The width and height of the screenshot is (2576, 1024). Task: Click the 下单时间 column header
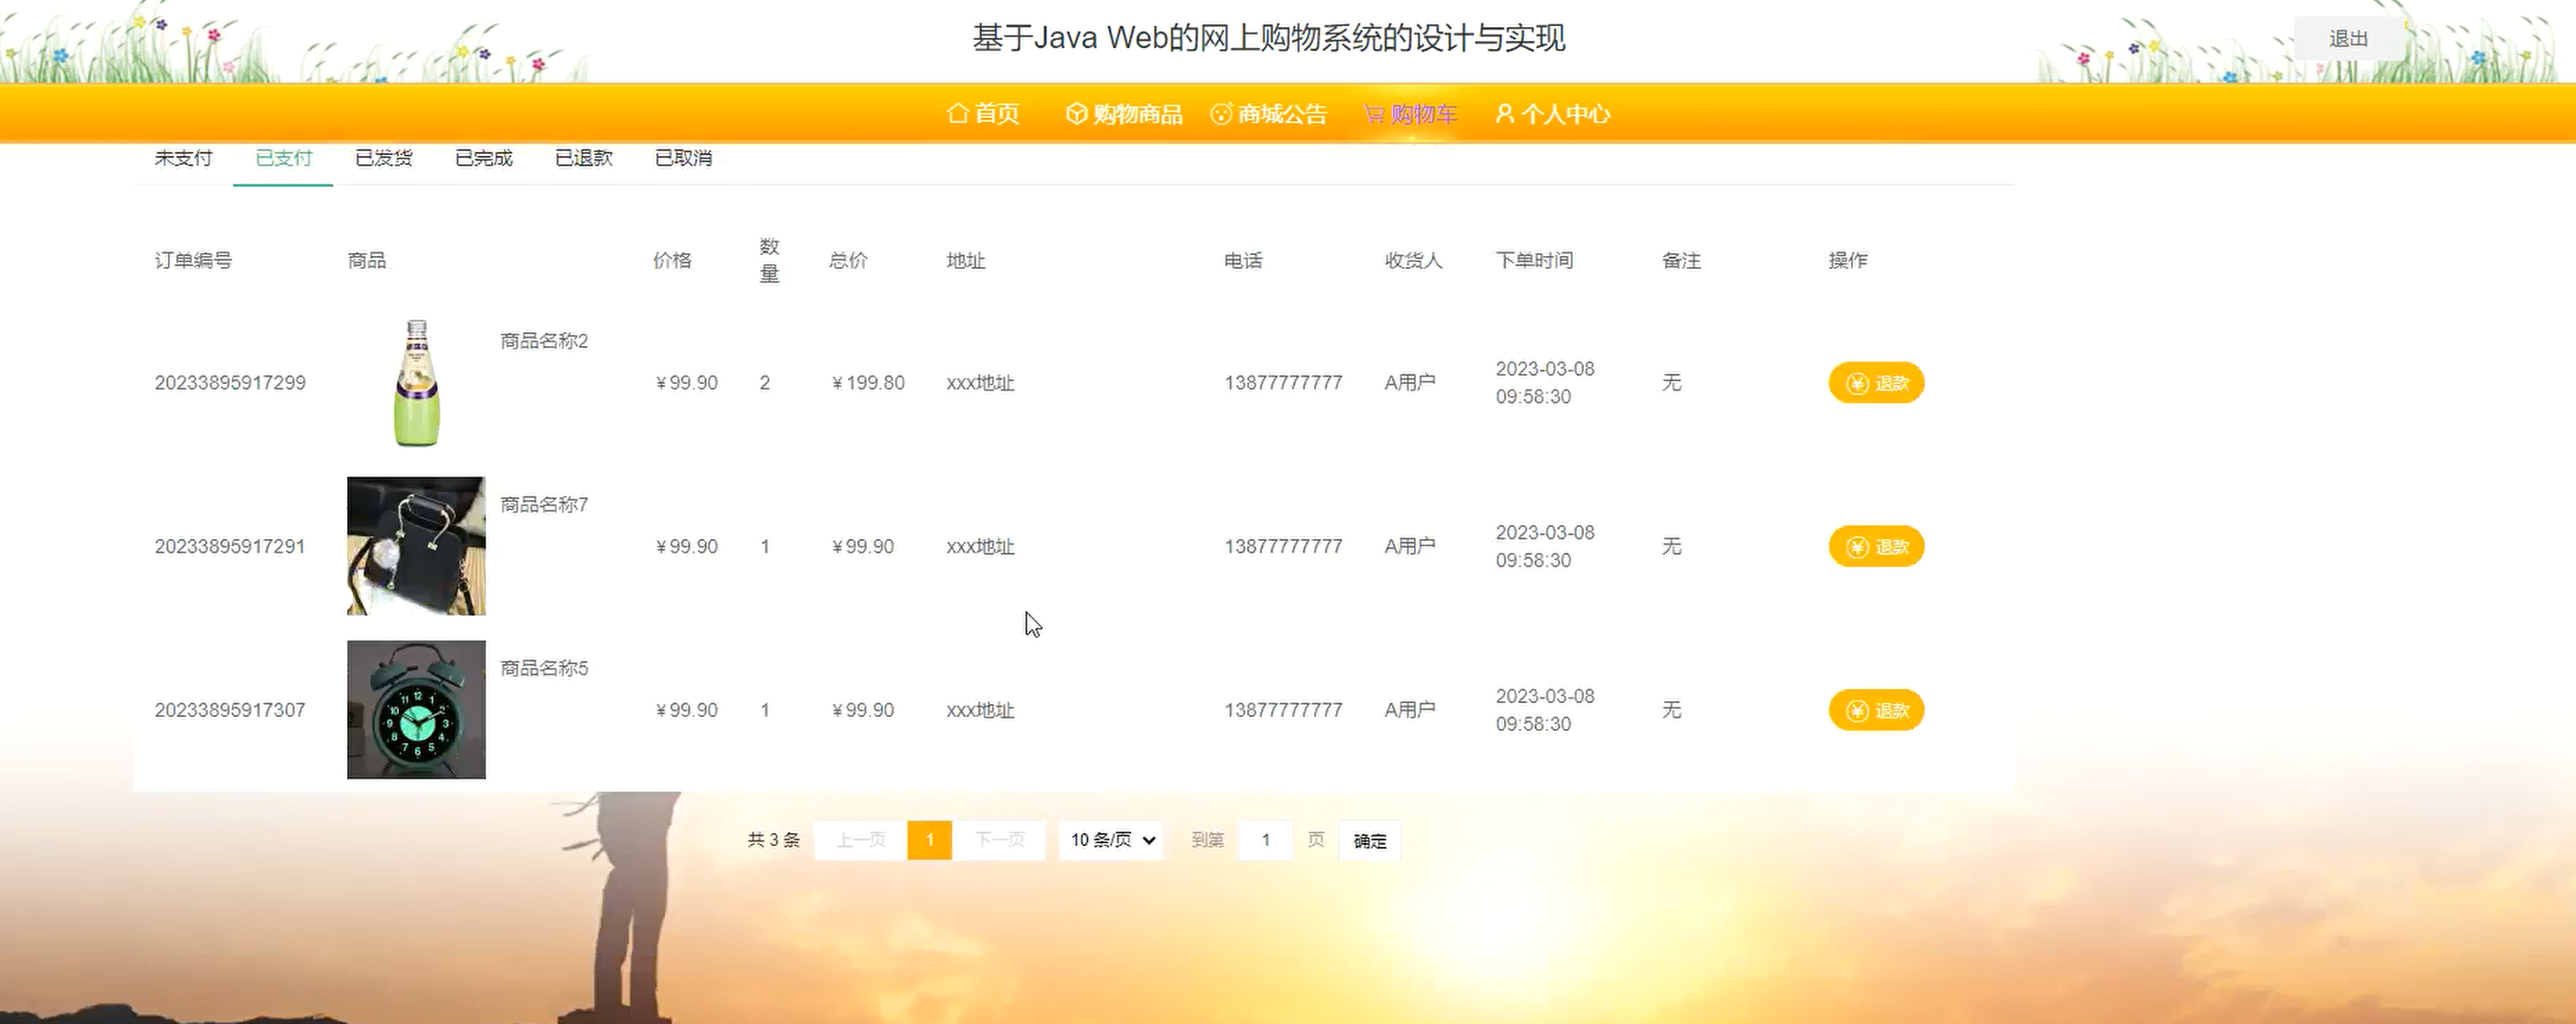point(1534,260)
